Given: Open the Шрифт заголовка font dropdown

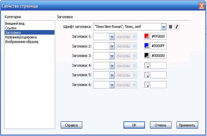Looking at the screenshot, I should click(163, 27).
